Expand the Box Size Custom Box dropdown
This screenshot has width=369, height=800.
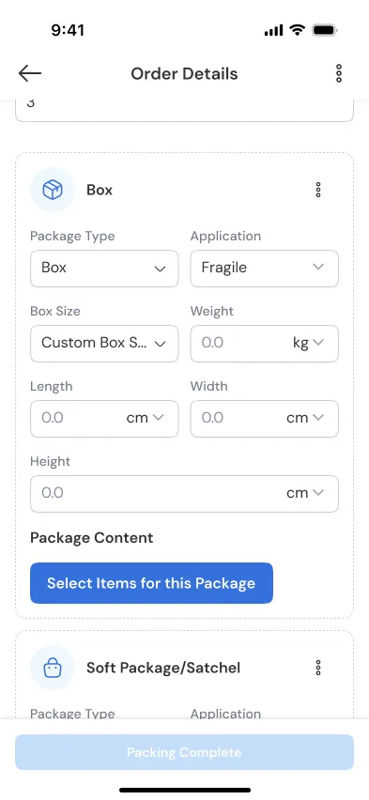point(104,343)
